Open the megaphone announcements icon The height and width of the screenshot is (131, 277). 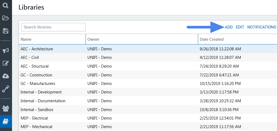click(6, 51)
